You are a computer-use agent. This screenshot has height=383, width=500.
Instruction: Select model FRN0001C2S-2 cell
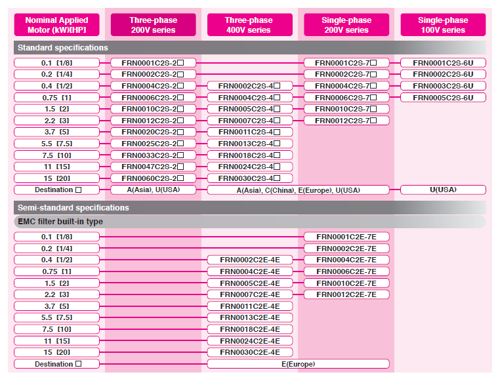(x=154, y=63)
